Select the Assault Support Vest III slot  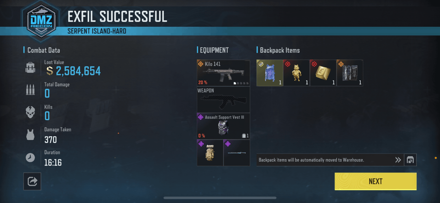point(223,126)
